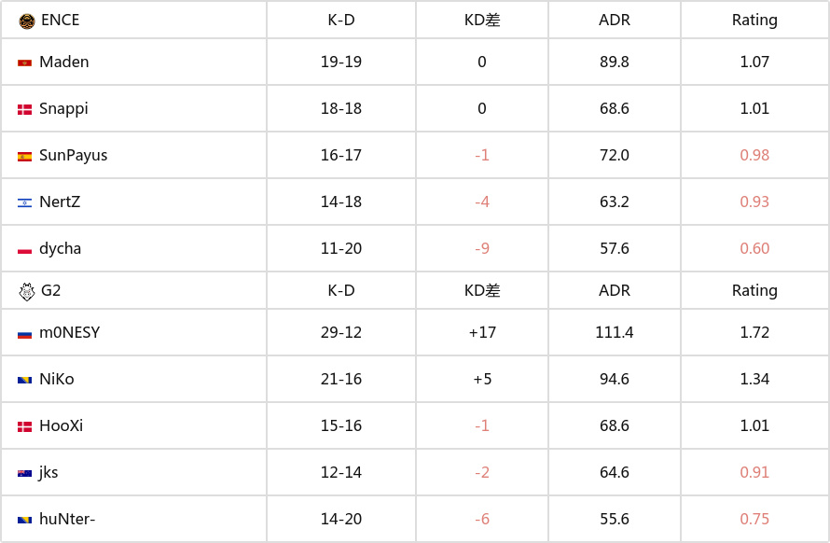830x543 pixels.
Task: Click G2's KD差 column header
Action: point(482,290)
